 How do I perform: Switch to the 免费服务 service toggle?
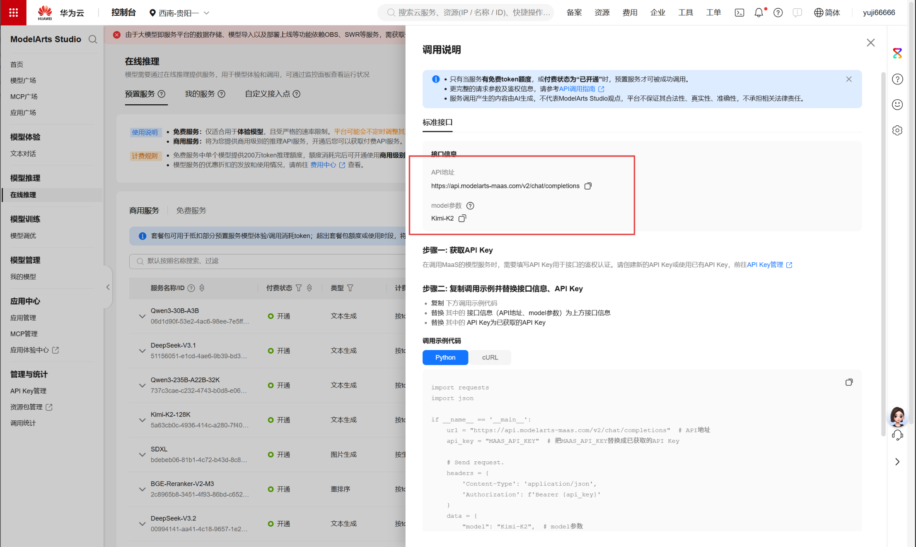[x=191, y=210]
